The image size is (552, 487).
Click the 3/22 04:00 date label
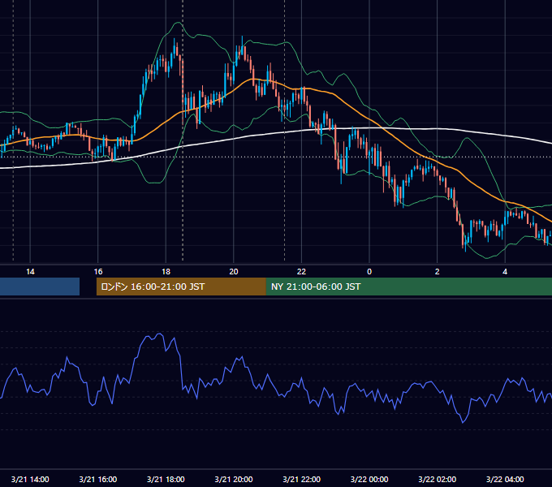[505, 479]
